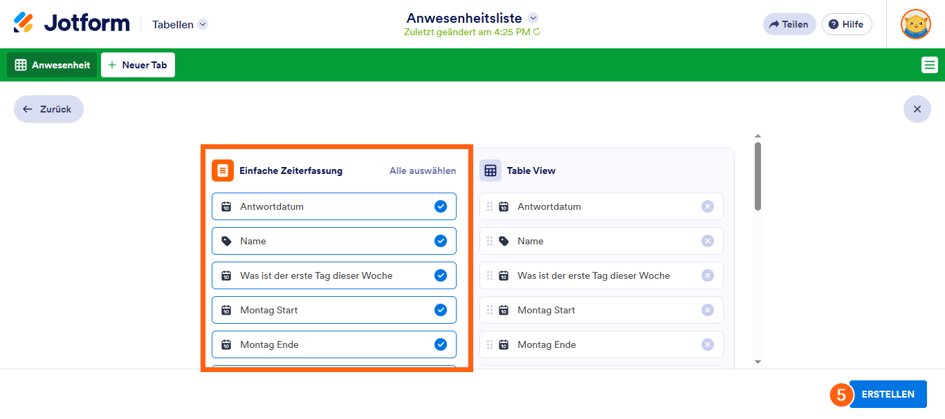Viewport: 945px width, 419px height.
Task: Remove Antwortdatum from Table View
Action: tap(707, 206)
